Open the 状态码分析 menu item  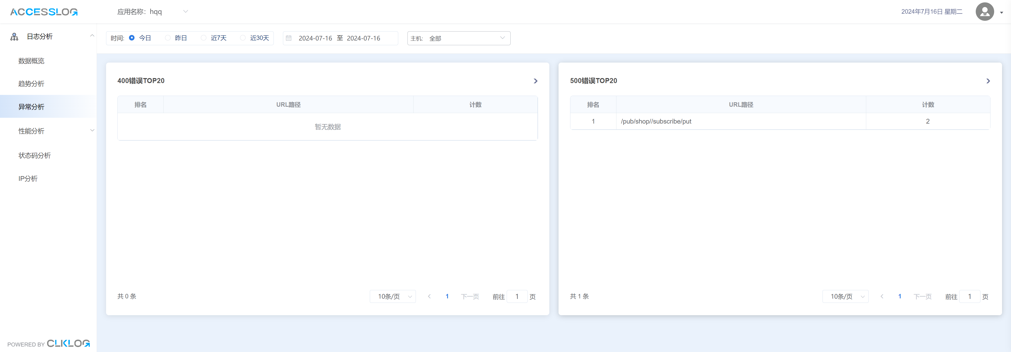pos(34,156)
